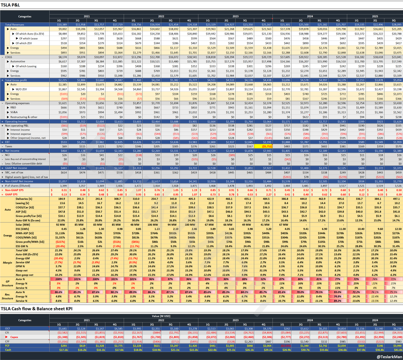Select the Taxes row label
403x360 pixels.
click(x=9, y=146)
